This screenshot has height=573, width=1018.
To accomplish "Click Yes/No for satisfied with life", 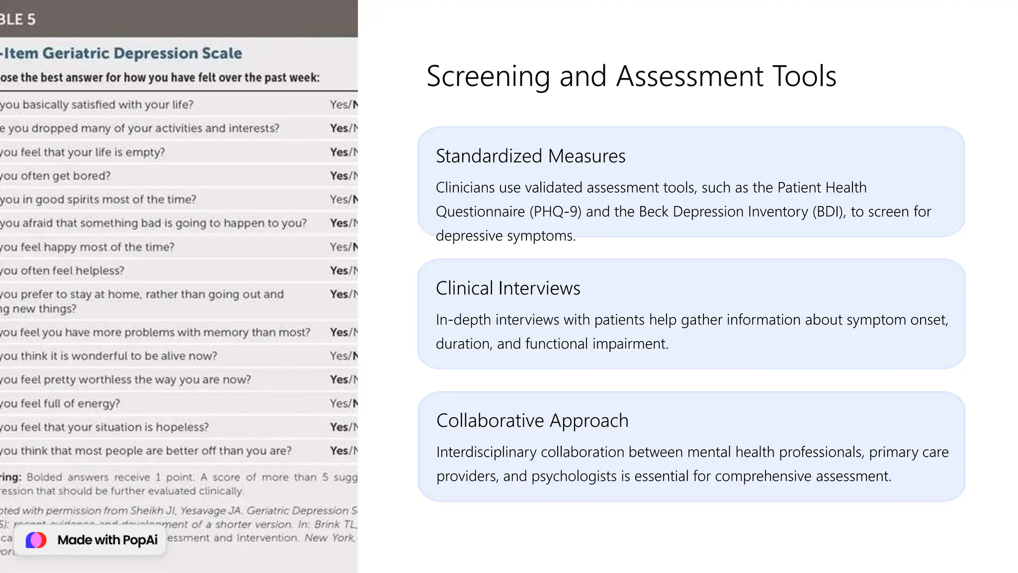I will coord(343,104).
